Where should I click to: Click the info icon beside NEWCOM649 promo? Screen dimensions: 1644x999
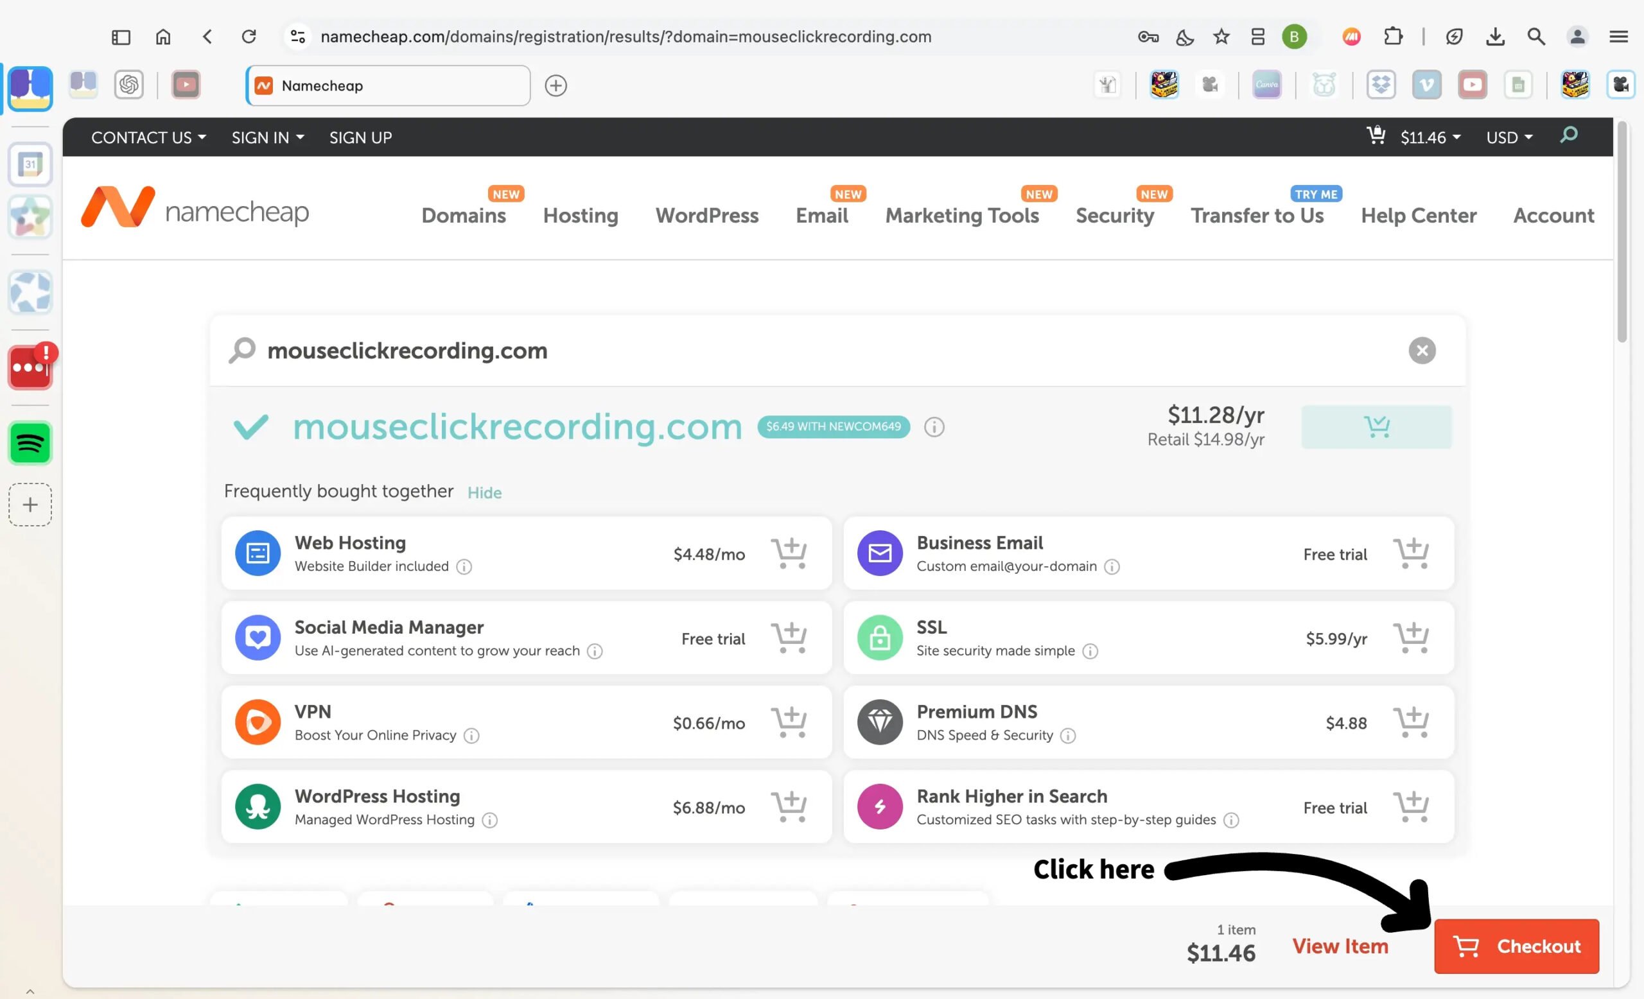point(934,427)
